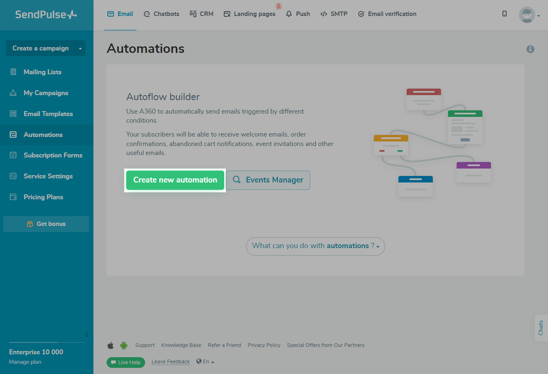Click the info icon beside Automations heading
548x374 pixels.
[530, 49]
